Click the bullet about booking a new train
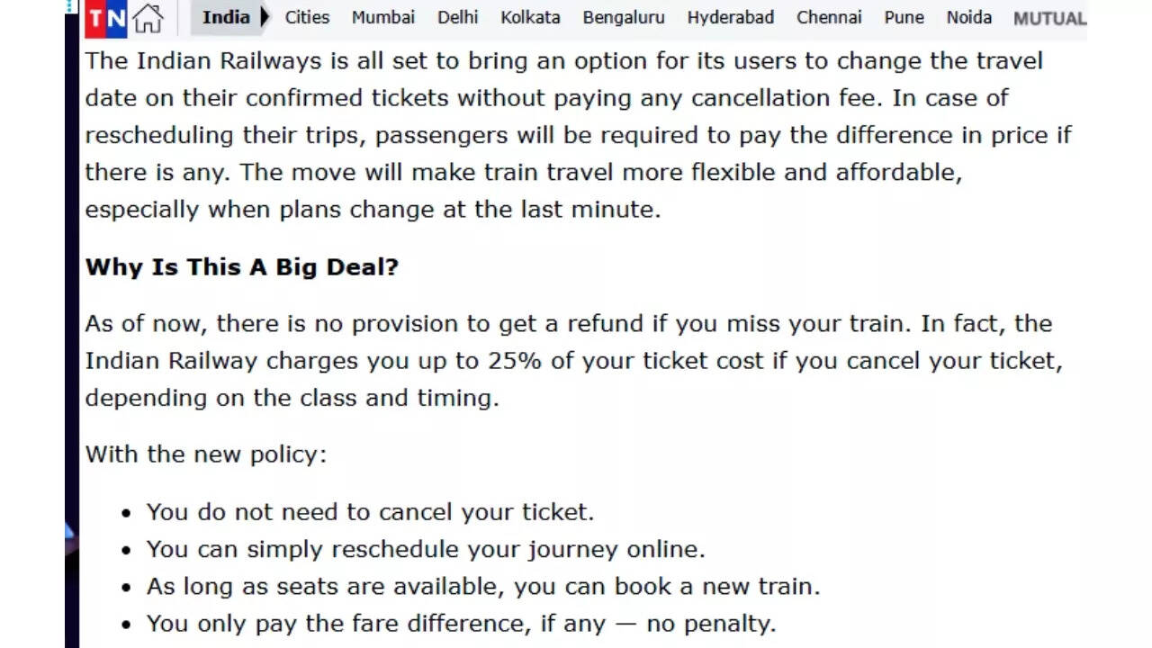The height and width of the screenshot is (648, 1152). (483, 587)
